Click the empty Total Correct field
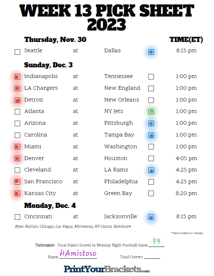 coord(152,256)
